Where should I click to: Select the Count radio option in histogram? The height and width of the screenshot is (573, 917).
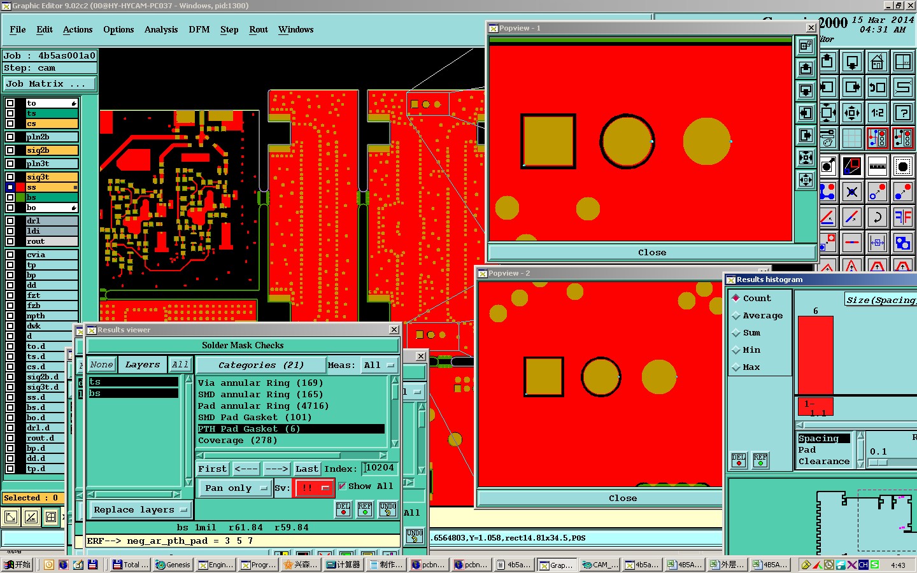pyautogui.click(x=736, y=298)
